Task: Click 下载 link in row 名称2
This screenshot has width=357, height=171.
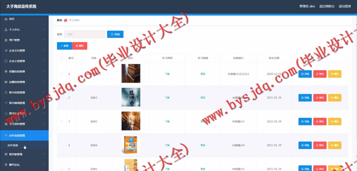Action: [167, 98]
